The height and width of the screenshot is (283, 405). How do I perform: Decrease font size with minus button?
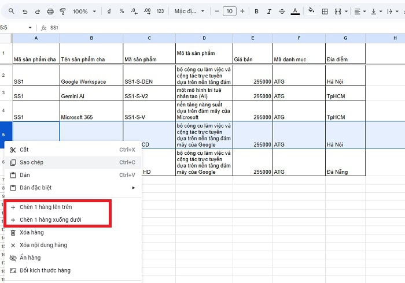tap(217, 11)
